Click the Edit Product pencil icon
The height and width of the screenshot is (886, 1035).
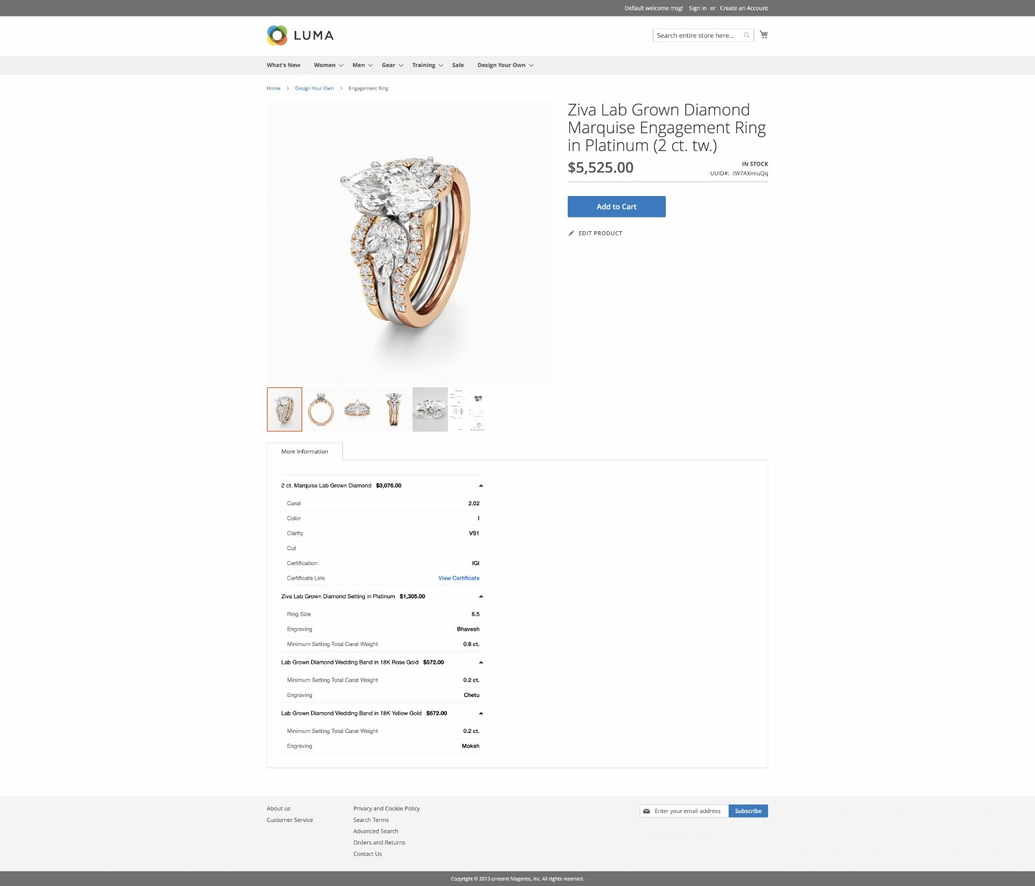(x=571, y=233)
